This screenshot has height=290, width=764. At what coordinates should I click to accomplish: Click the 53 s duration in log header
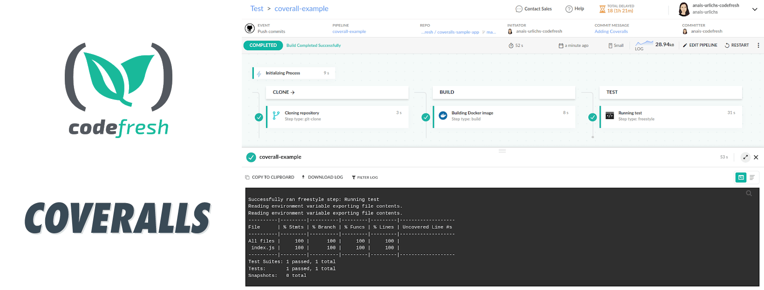pos(724,157)
